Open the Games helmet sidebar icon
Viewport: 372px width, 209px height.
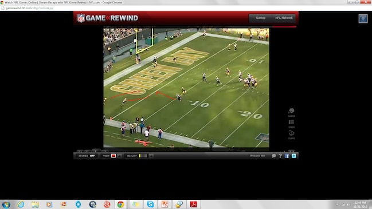(291, 112)
